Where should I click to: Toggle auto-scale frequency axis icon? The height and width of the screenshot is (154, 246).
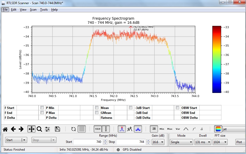point(98,129)
